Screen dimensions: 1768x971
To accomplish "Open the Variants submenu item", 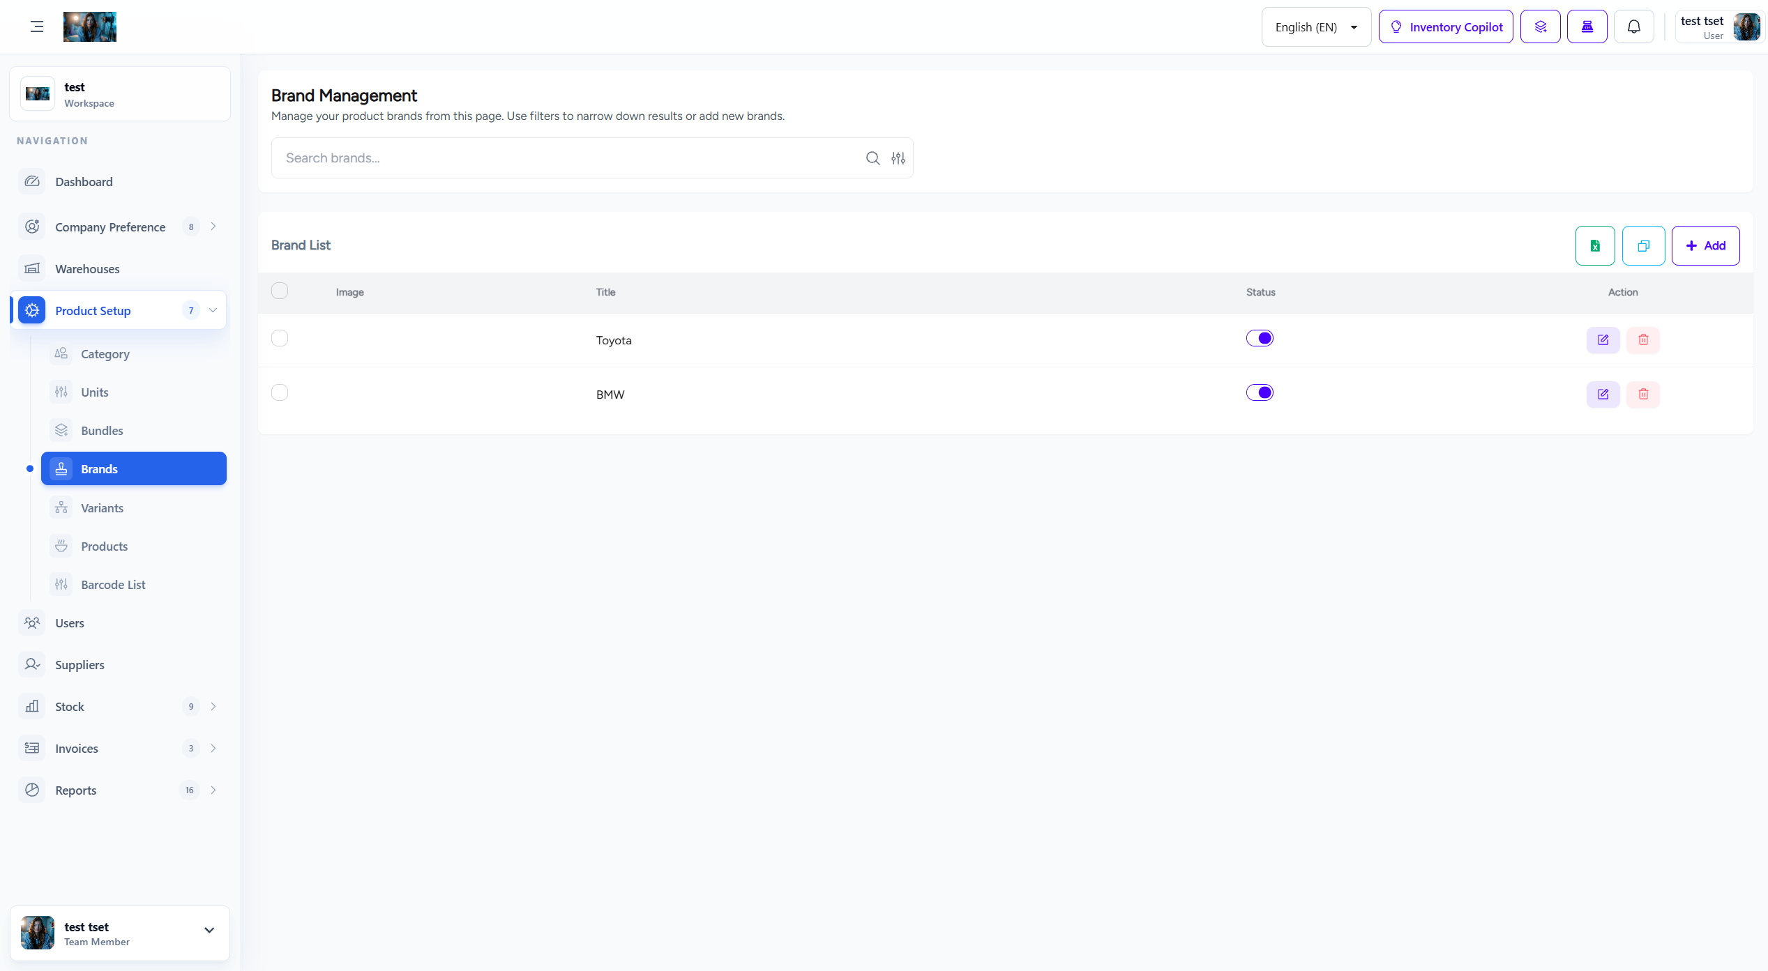I will [134, 508].
